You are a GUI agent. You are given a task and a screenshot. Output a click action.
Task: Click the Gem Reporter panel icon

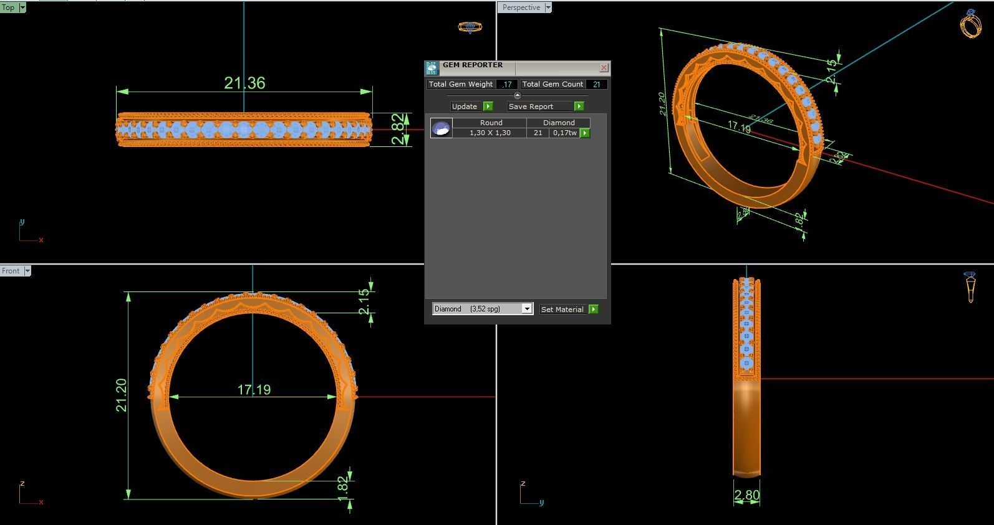click(x=431, y=69)
